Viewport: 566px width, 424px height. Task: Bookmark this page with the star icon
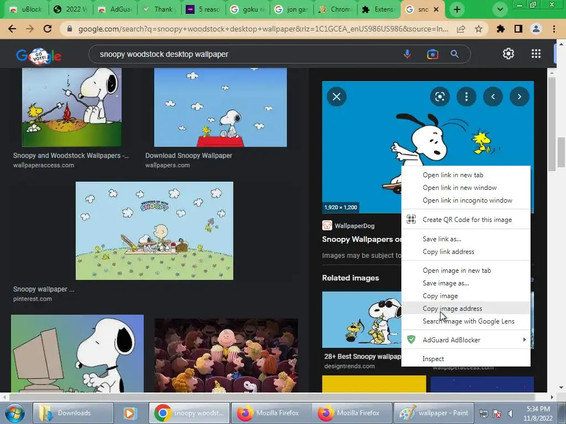coord(479,29)
